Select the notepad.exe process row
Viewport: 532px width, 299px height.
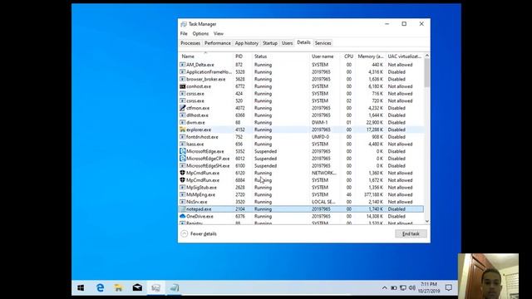(301, 208)
